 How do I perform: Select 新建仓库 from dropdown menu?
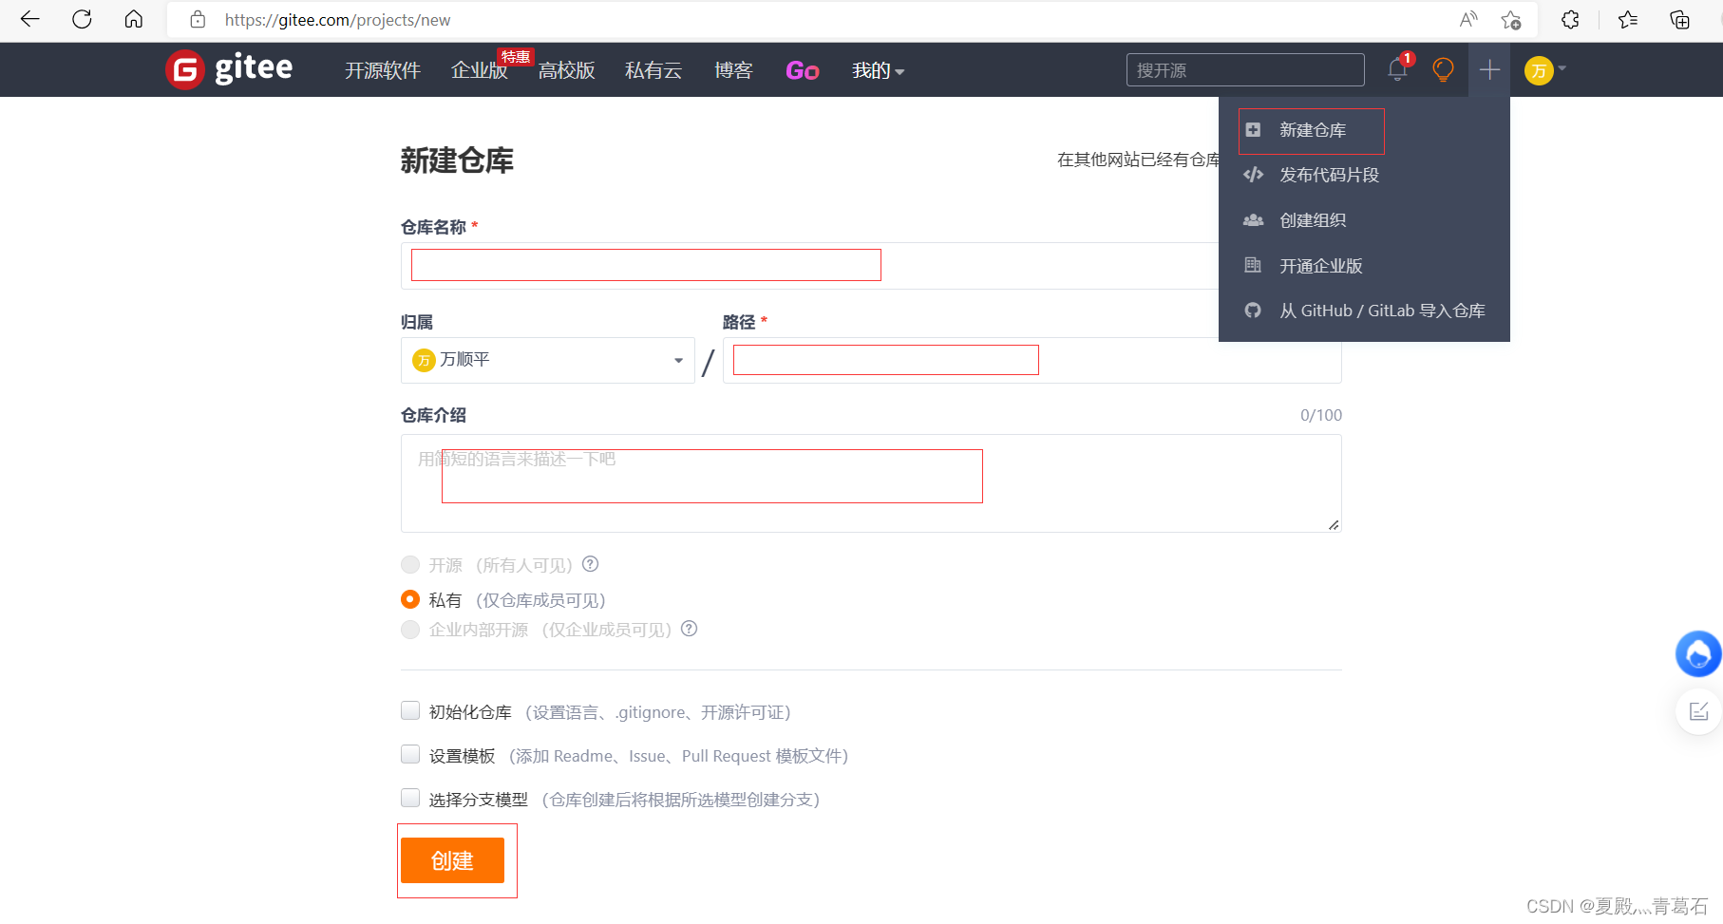tap(1312, 130)
